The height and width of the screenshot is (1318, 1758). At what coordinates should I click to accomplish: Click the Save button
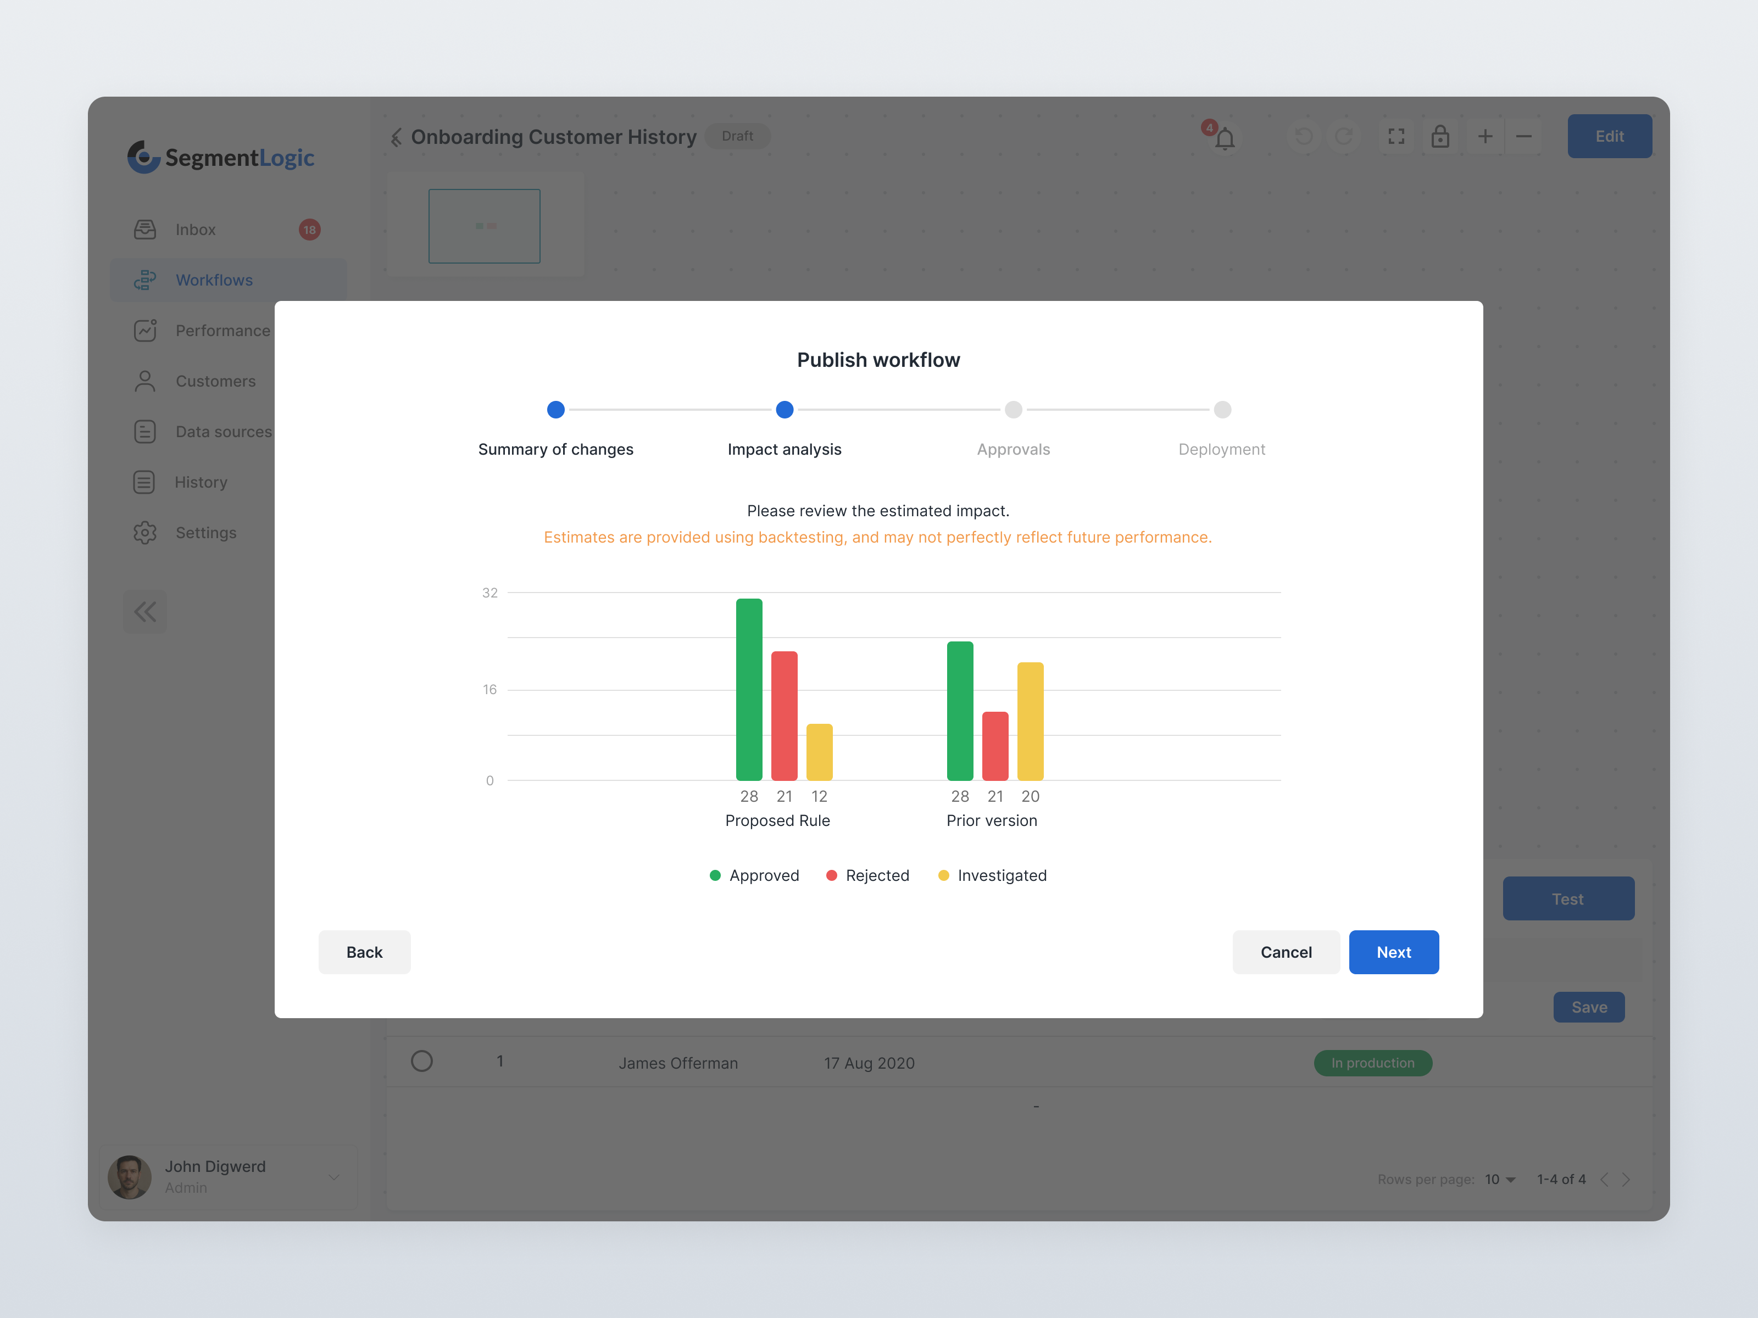1589,1007
